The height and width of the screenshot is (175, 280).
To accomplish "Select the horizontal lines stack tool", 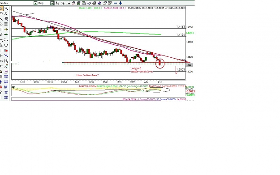I will pos(6,24).
